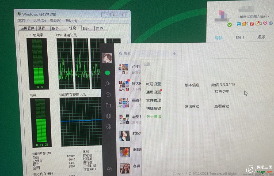The image size is (274, 176).
Task: Click the blue eye target icon in QQ
Action: [x=271, y=23]
